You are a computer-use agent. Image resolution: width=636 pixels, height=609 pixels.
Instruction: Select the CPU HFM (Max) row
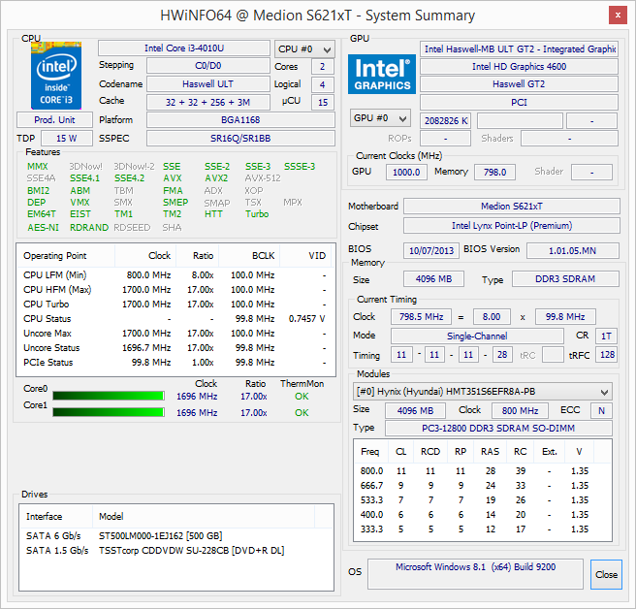point(175,290)
